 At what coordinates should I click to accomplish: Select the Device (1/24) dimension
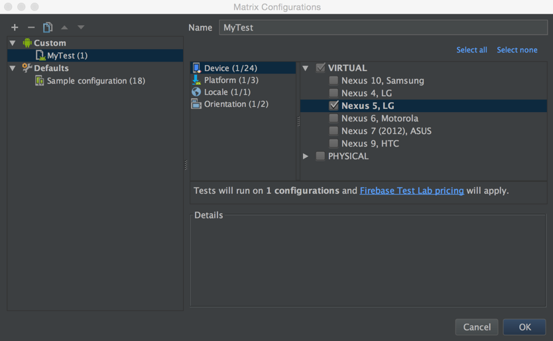click(243, 68)
